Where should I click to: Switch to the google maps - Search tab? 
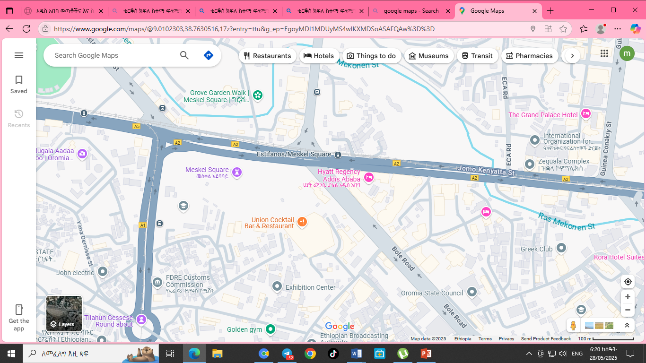[x=411, y=11]
